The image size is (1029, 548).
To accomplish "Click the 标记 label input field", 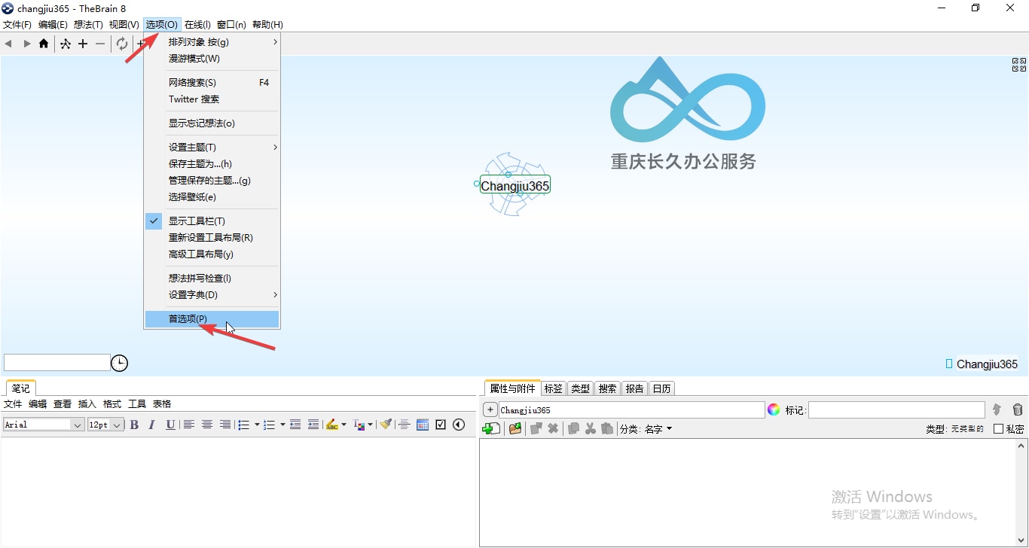I will 896,409.
